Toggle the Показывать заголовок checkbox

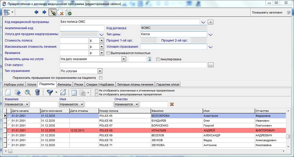pyautogui.click(x=289, y=13)
